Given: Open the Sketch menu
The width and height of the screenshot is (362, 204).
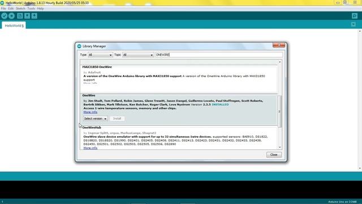Looking at the screenshot, I should [x=20, y=8].
